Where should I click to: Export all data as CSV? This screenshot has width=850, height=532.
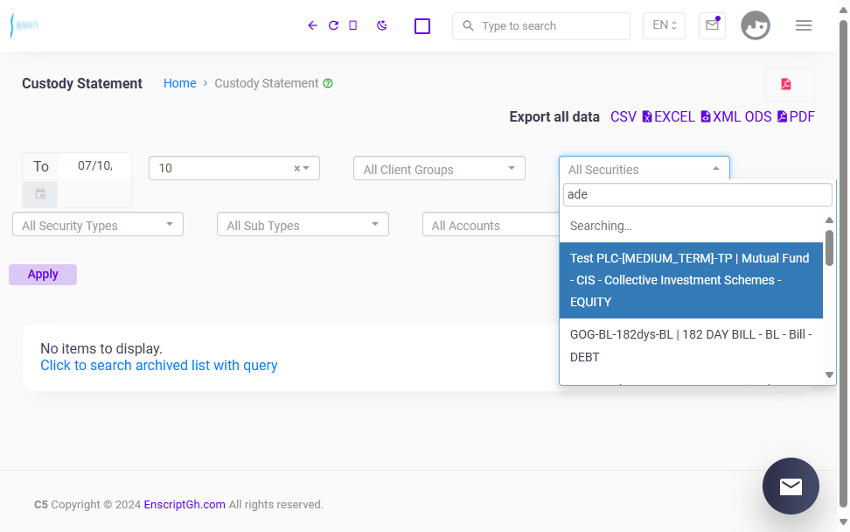pyautogui.click(x=624, y=117)
